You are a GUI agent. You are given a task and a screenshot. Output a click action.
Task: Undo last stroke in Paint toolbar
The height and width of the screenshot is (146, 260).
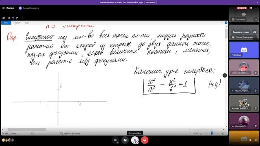click(x=13, y=18)
